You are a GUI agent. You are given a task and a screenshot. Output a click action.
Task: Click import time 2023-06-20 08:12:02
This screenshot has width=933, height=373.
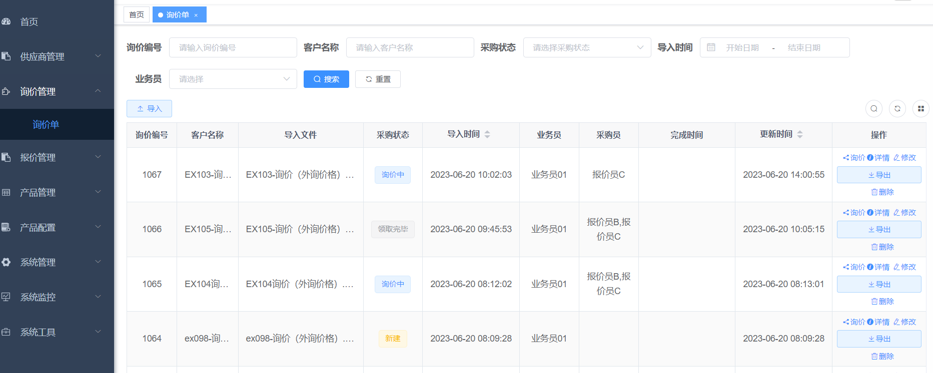coord(471,284)
